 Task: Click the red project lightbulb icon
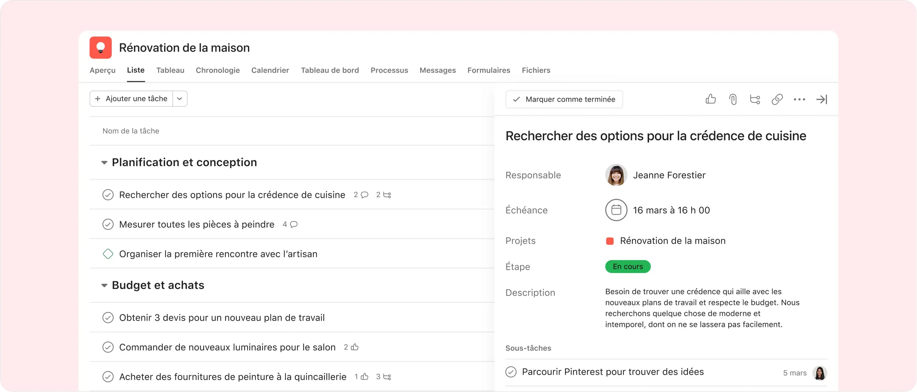point(101,48)
